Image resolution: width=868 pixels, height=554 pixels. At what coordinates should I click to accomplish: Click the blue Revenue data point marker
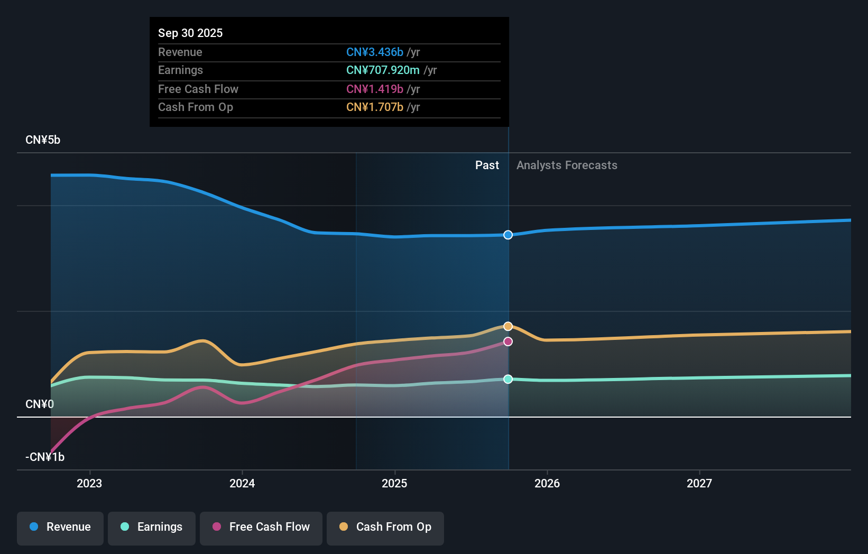pos(507,235)
